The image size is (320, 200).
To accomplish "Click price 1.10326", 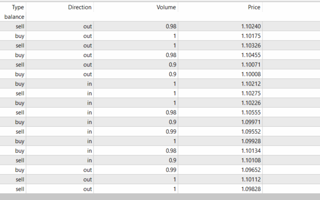I will tap(251, 45).
